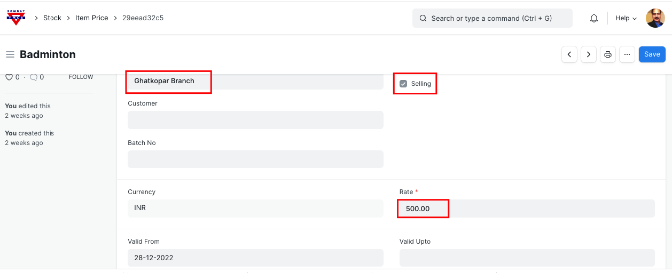Screen dimensions: 672x273
Task: Uncheck the Selling checkbox
Action: (x=403, y=84)
